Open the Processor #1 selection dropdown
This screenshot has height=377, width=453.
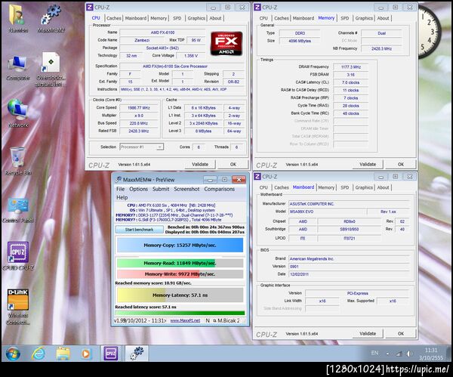coord(142,147)
